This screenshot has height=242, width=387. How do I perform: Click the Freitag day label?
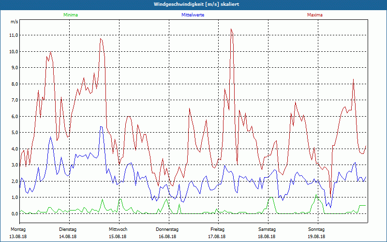pyautogui.click(x=217, y=229)
